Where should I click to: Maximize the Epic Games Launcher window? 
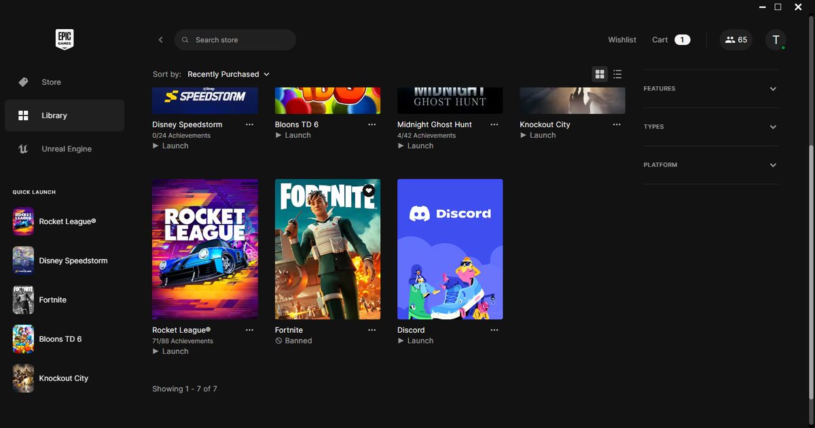[x=778, y=7]
